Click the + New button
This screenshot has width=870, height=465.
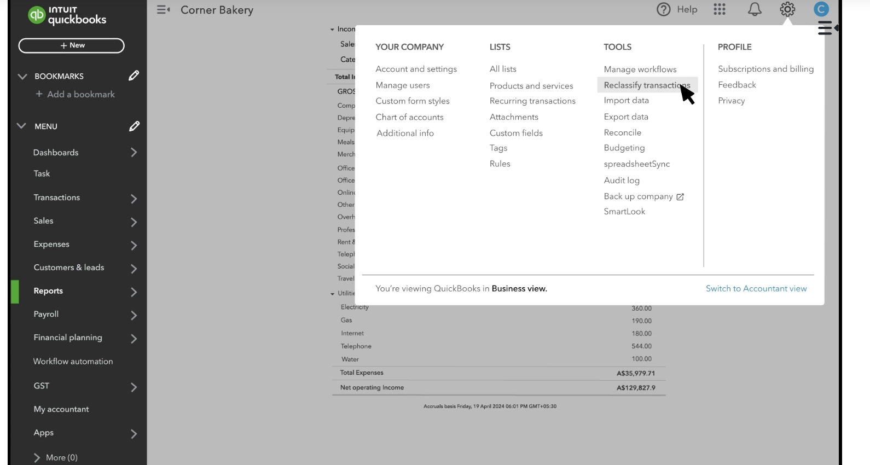72,45
